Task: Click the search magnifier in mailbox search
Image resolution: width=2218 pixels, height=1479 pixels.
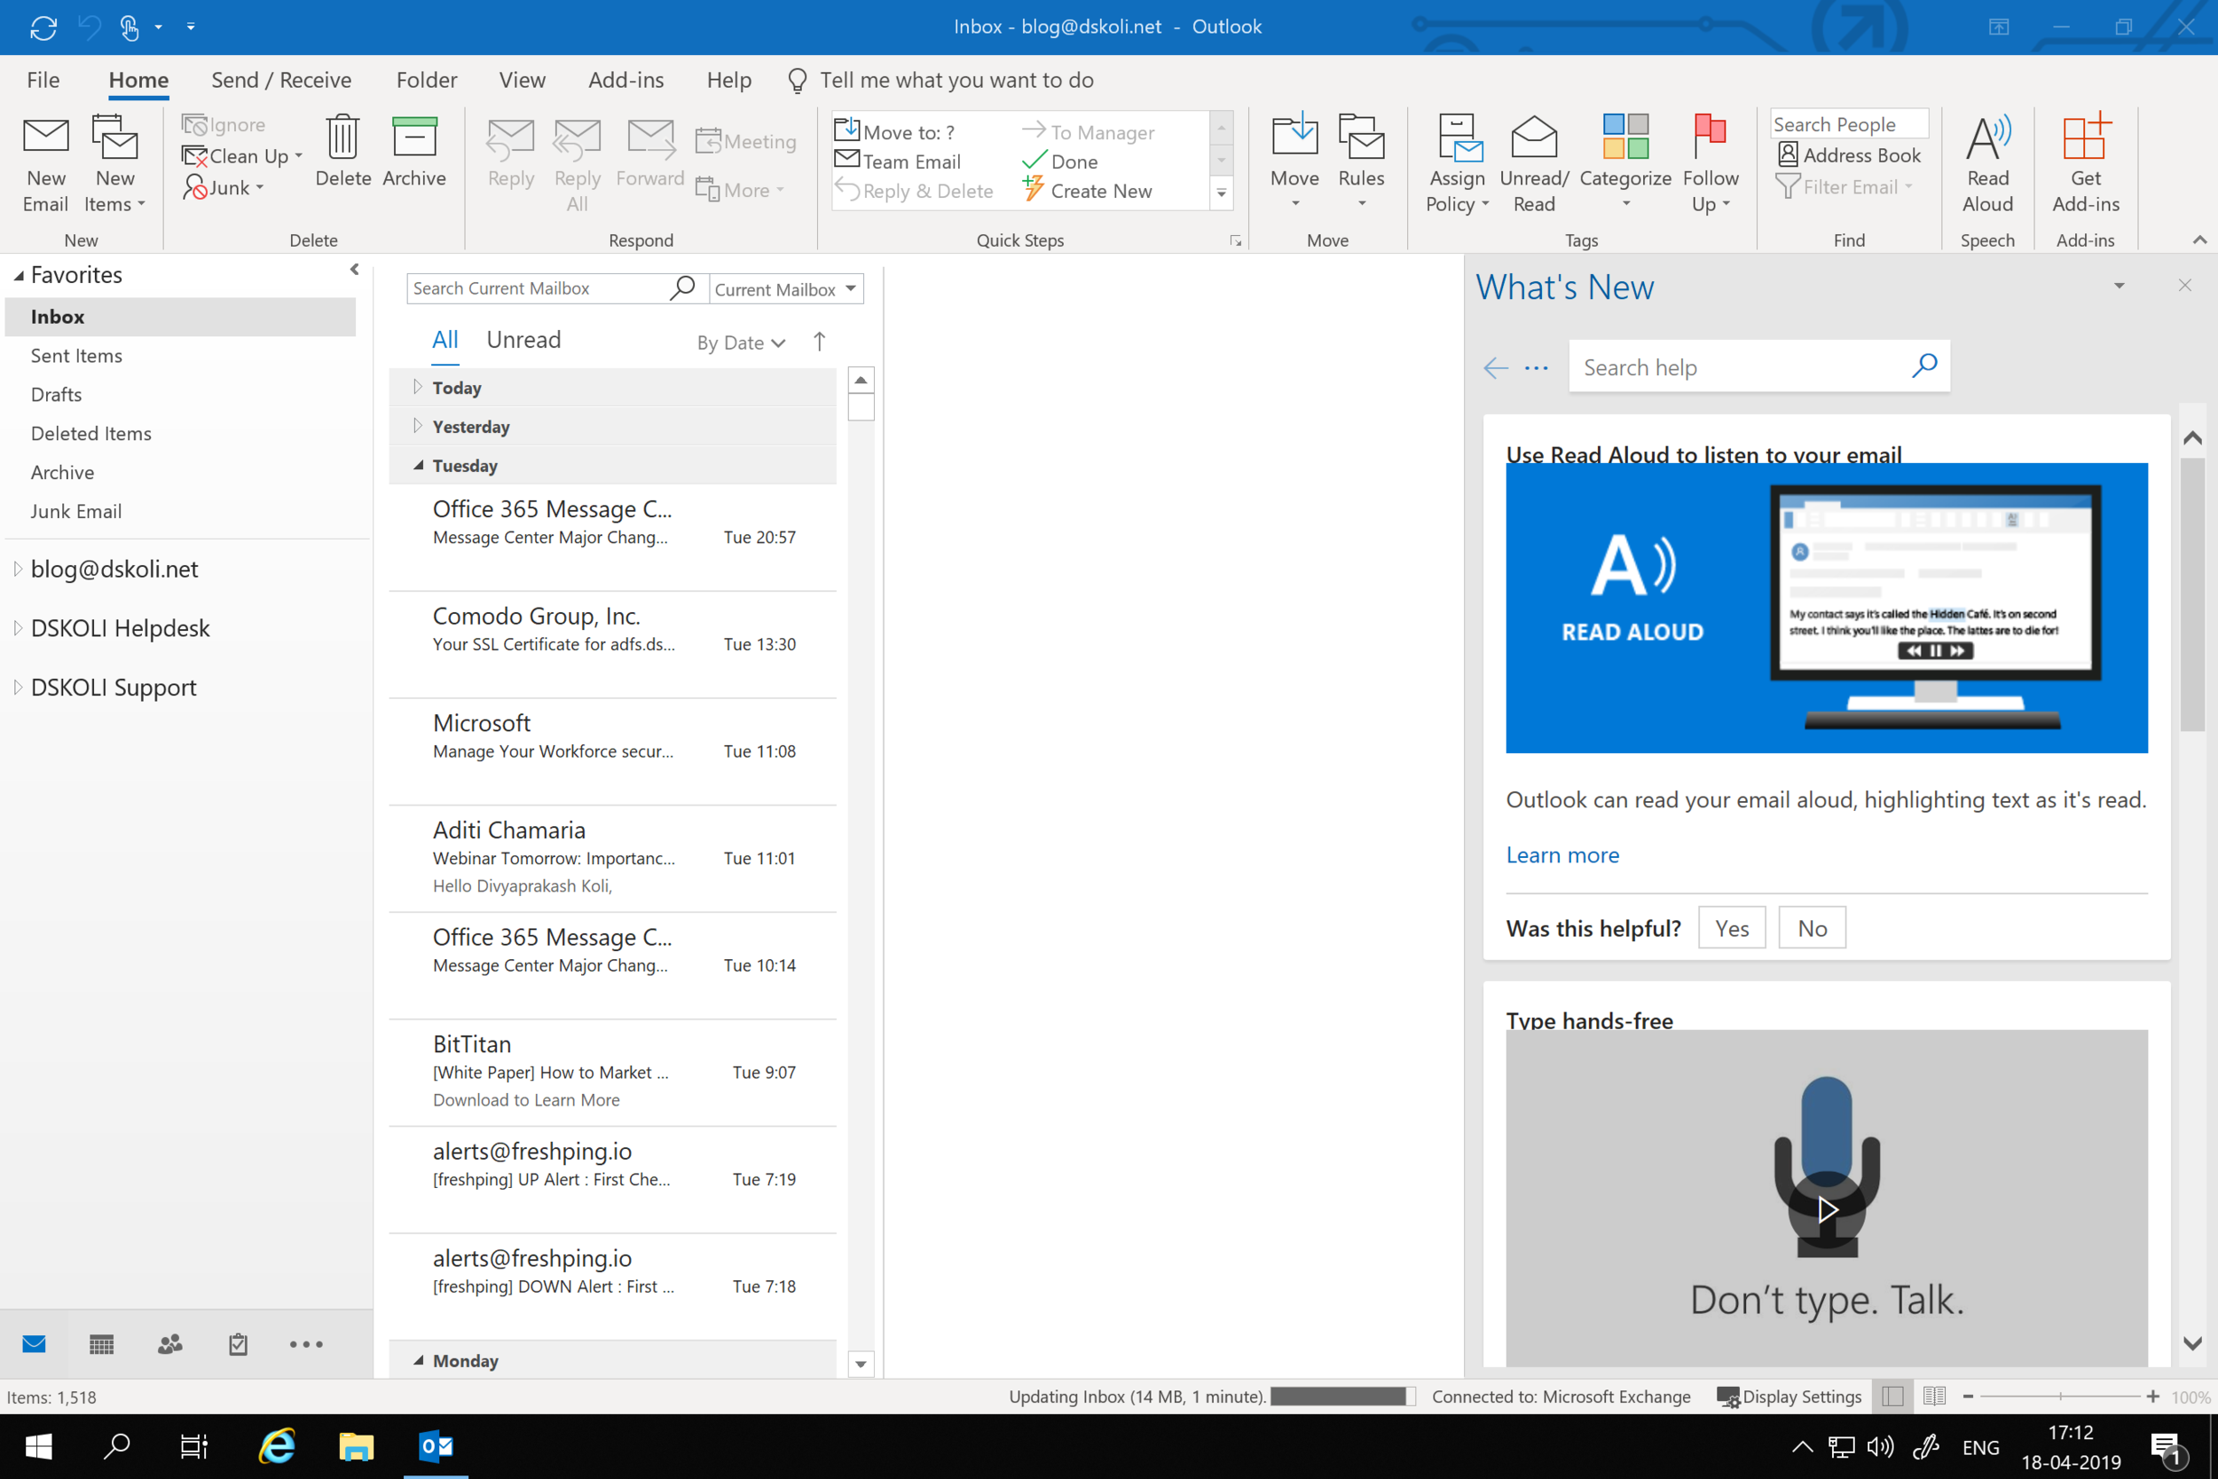Action: click(x=681, y=287)
